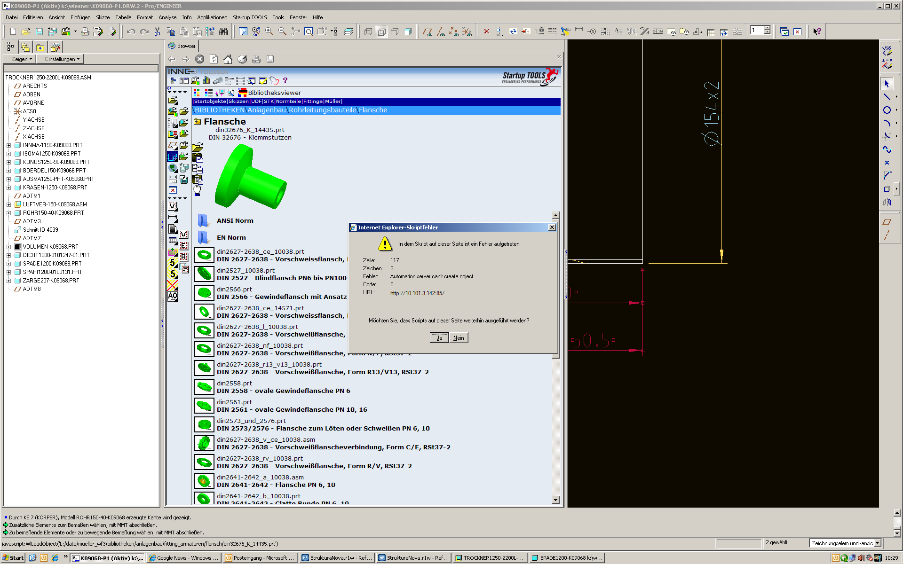
Task: Open din2527_10038.prt Blindflansch entry
Action: (281, 274)
